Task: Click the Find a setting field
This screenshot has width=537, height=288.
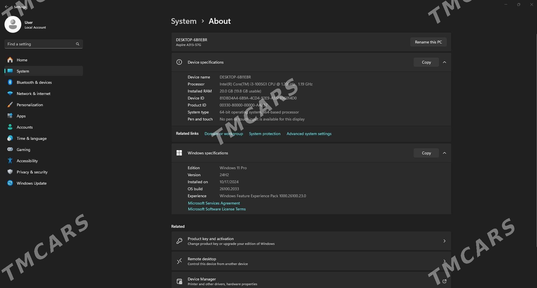Action: [x=44, y=44]
